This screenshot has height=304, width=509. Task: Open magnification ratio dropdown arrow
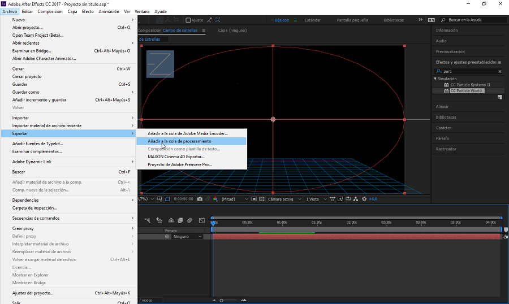tap(152, 199)
